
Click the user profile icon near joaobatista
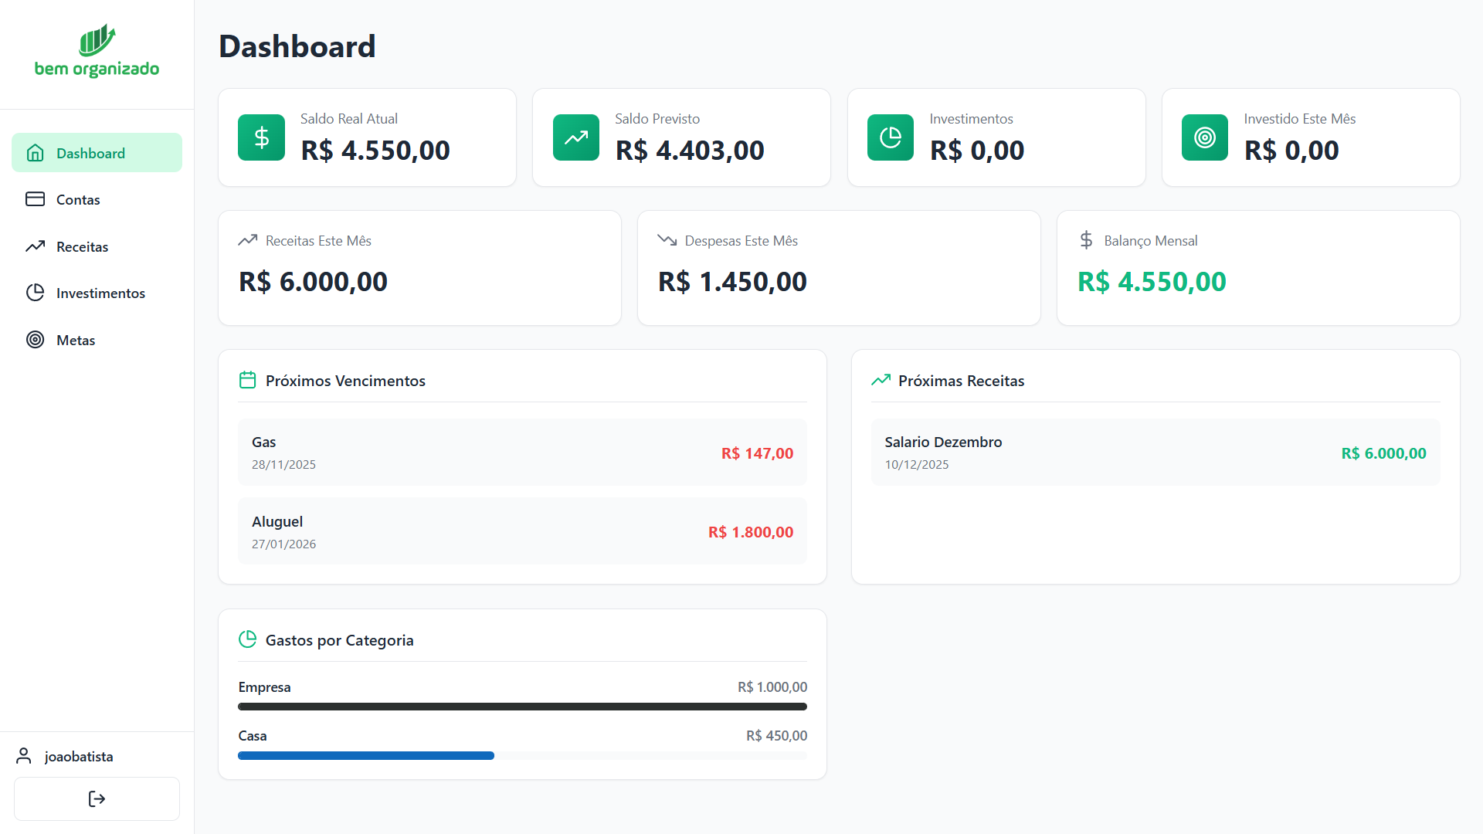[24, 756]
